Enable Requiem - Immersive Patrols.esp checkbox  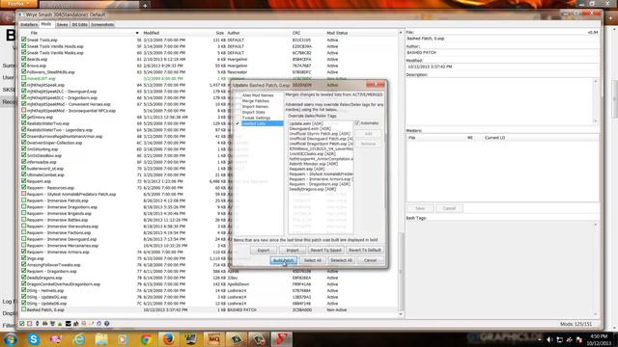click(x=23, y=200)
